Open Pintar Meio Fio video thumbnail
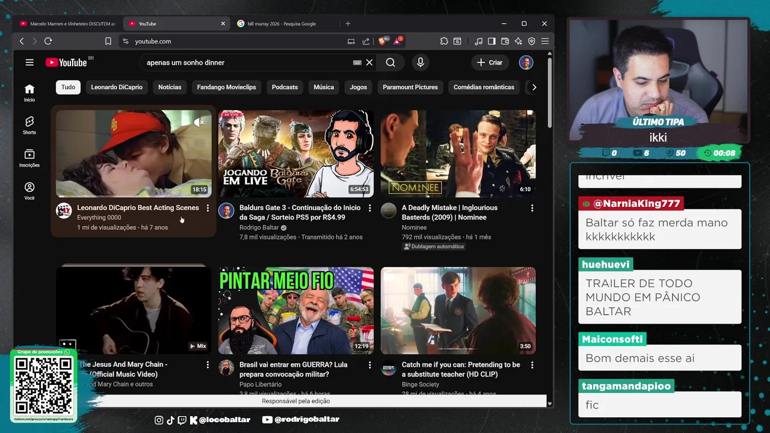770x433 pixels. tap(295, 311)
